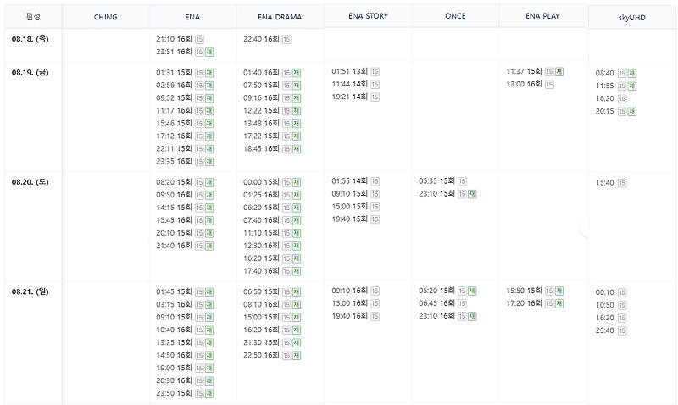Click the 재 rerun badge beside ENA PLAY 15:50 15회
The height and width of the screenshot is (405, 678).
pyautogui.click(x=559, y=291)
